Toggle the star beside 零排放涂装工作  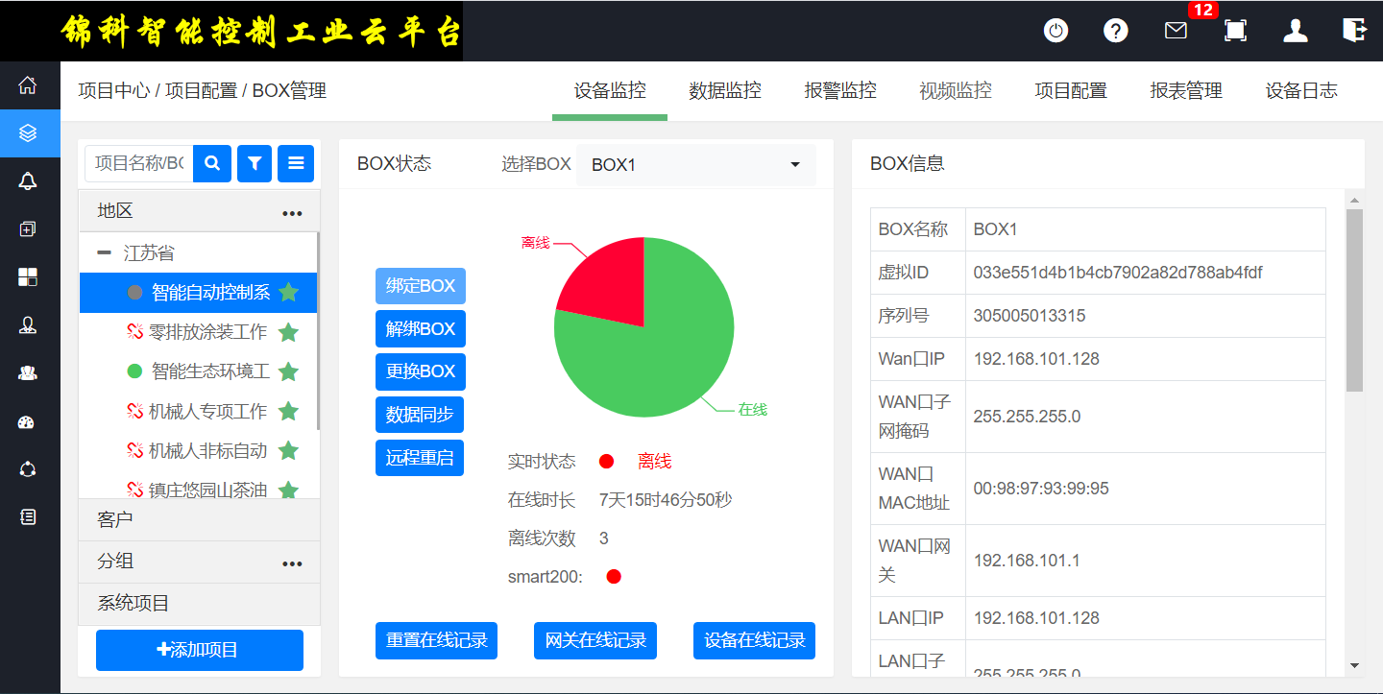(289, 332)
